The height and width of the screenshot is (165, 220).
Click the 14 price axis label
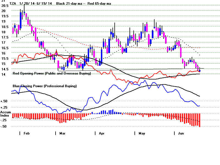coord(3,74)
